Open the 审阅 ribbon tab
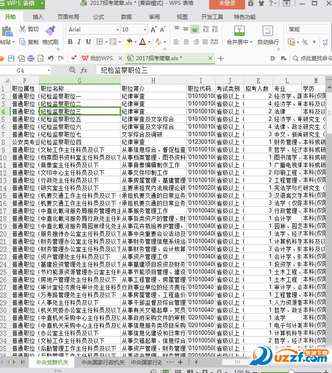Viewport: 332px width, 373px height. pyautogui.click(x=154, y=17)
